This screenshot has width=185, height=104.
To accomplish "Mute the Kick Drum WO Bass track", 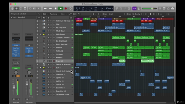I will [x=49, y=21].
